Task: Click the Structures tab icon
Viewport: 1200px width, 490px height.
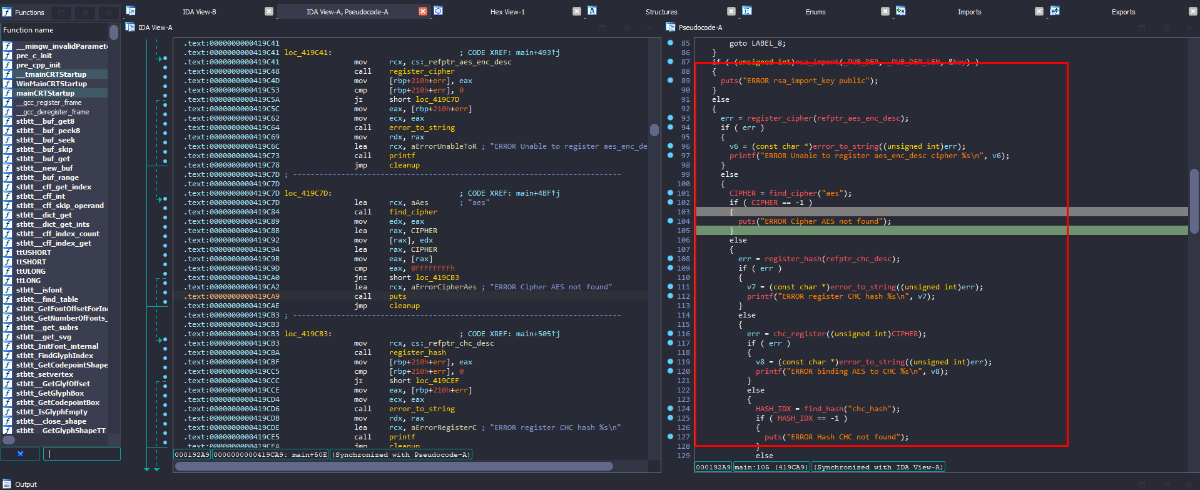Action: pos(592,11)
